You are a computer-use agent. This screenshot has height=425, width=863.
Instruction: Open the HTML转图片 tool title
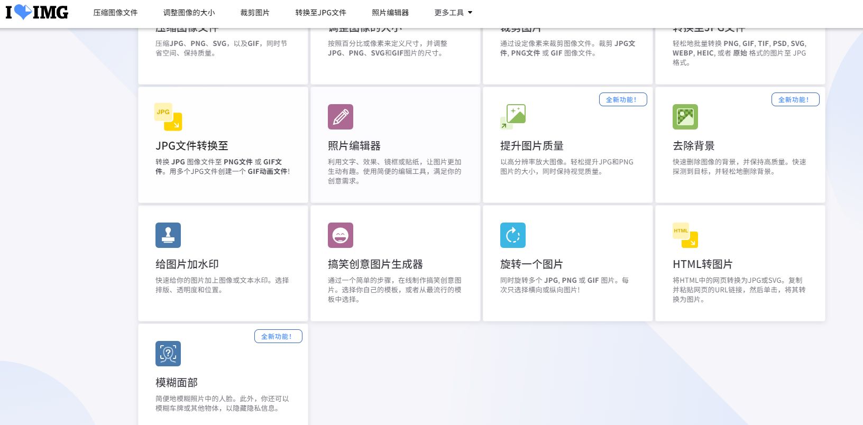(703, 264)
